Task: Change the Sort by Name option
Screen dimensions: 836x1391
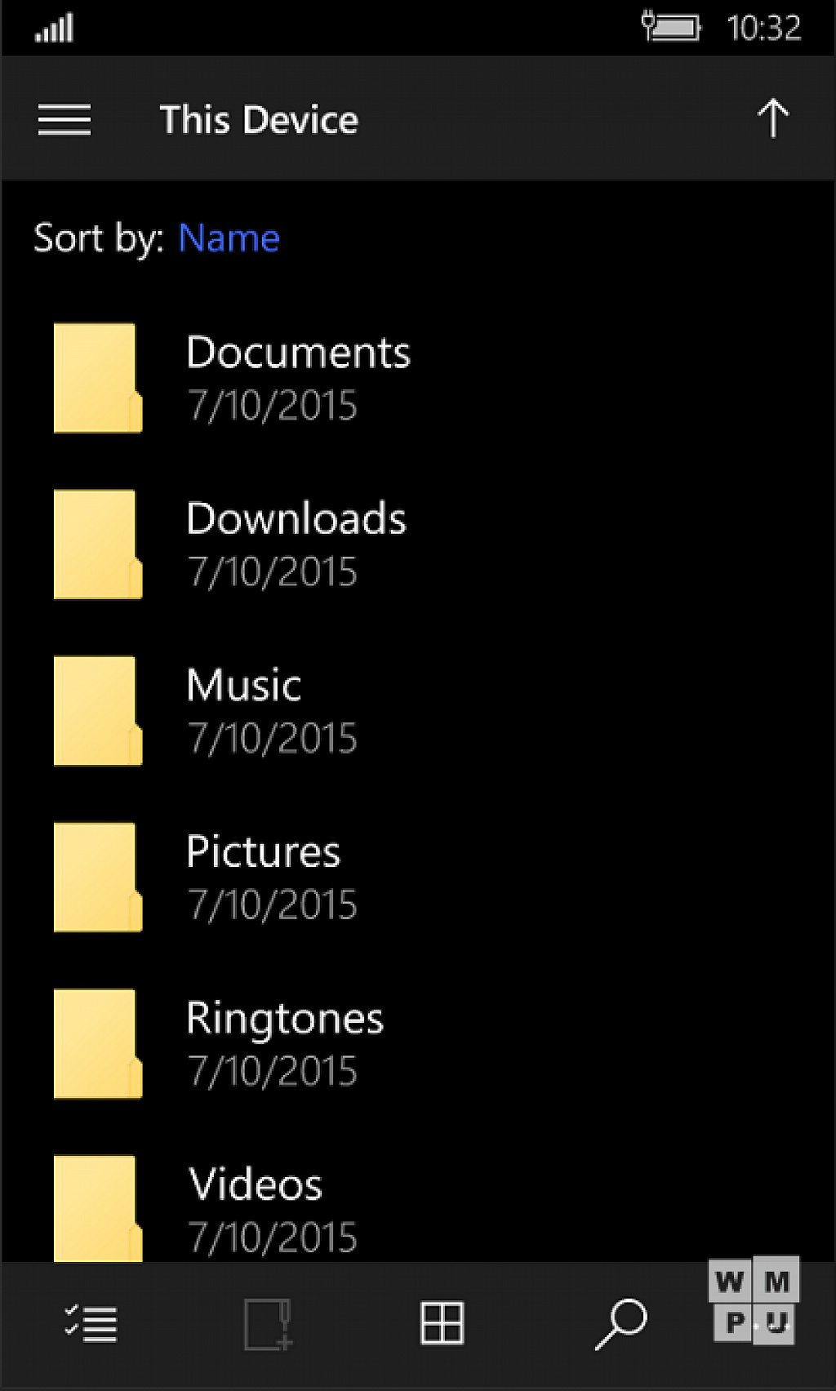Action: pyautogui.click(x=229, y=238)
